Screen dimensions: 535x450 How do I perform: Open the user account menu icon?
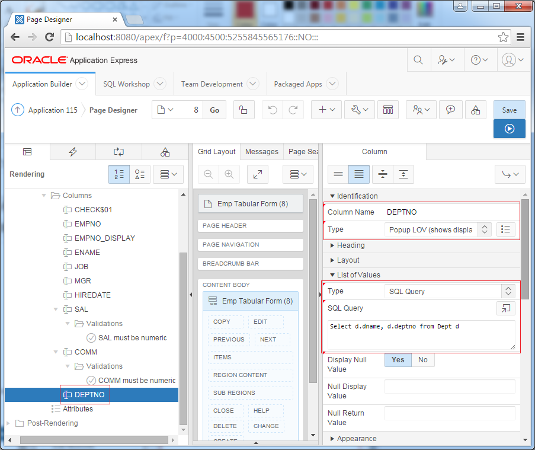[x=512, y=60]
